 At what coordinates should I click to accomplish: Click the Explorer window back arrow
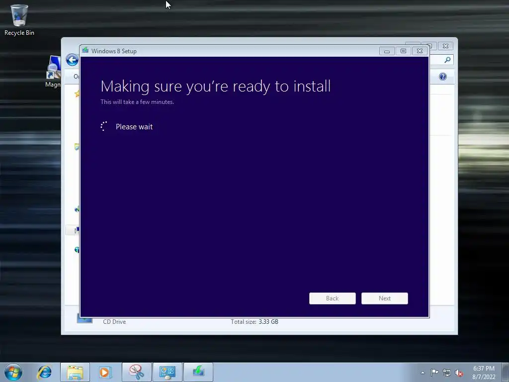72,60
